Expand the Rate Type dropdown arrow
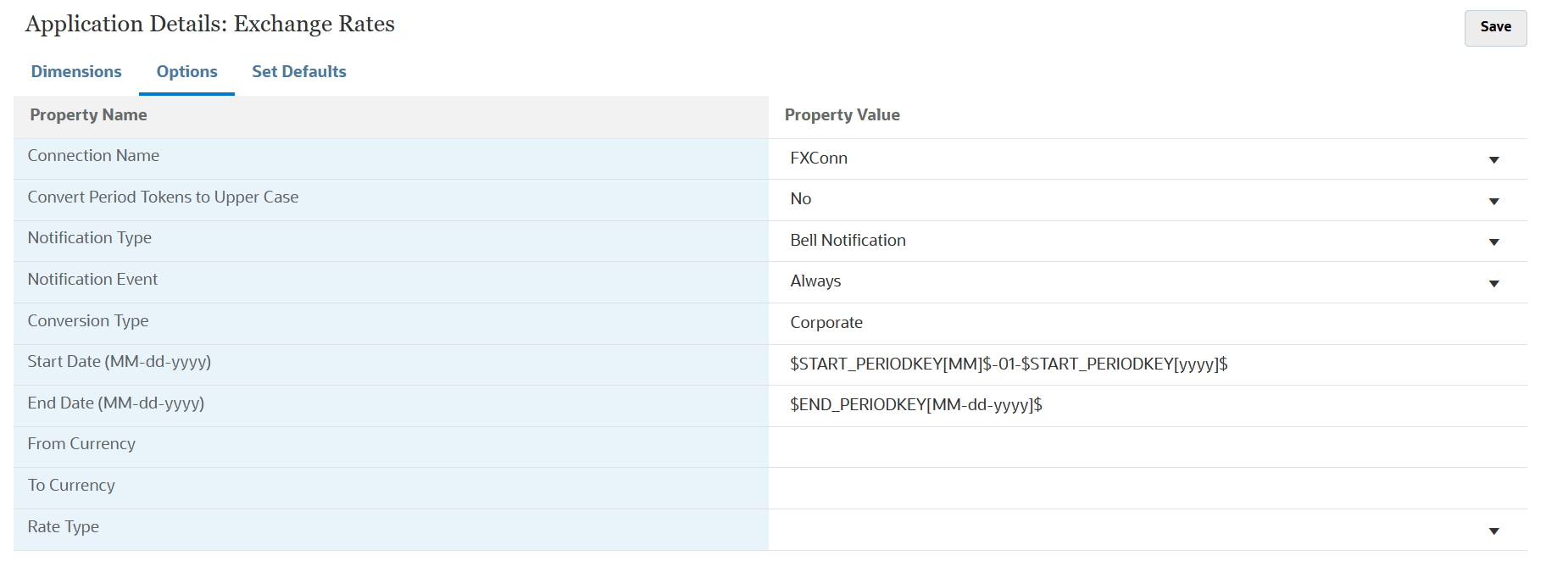This screenshot has height=567, width=1546. coord(1493,531)
